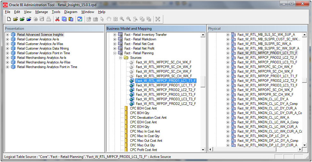
Task: Click the first yellow Open folder icon
Action: click(16, 19)
